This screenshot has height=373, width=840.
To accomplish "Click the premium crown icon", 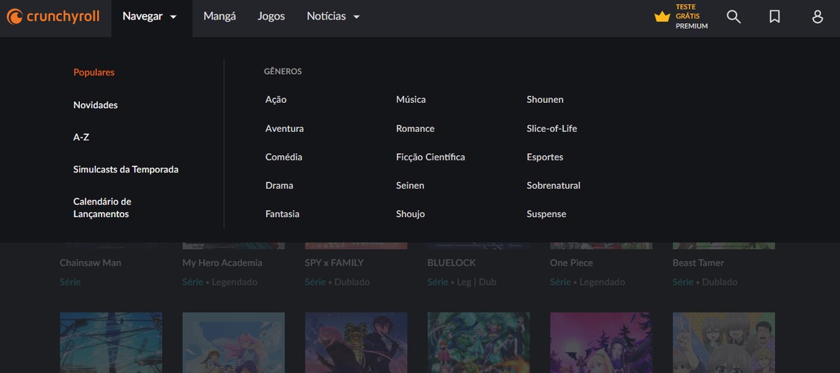I will (662, 16).
